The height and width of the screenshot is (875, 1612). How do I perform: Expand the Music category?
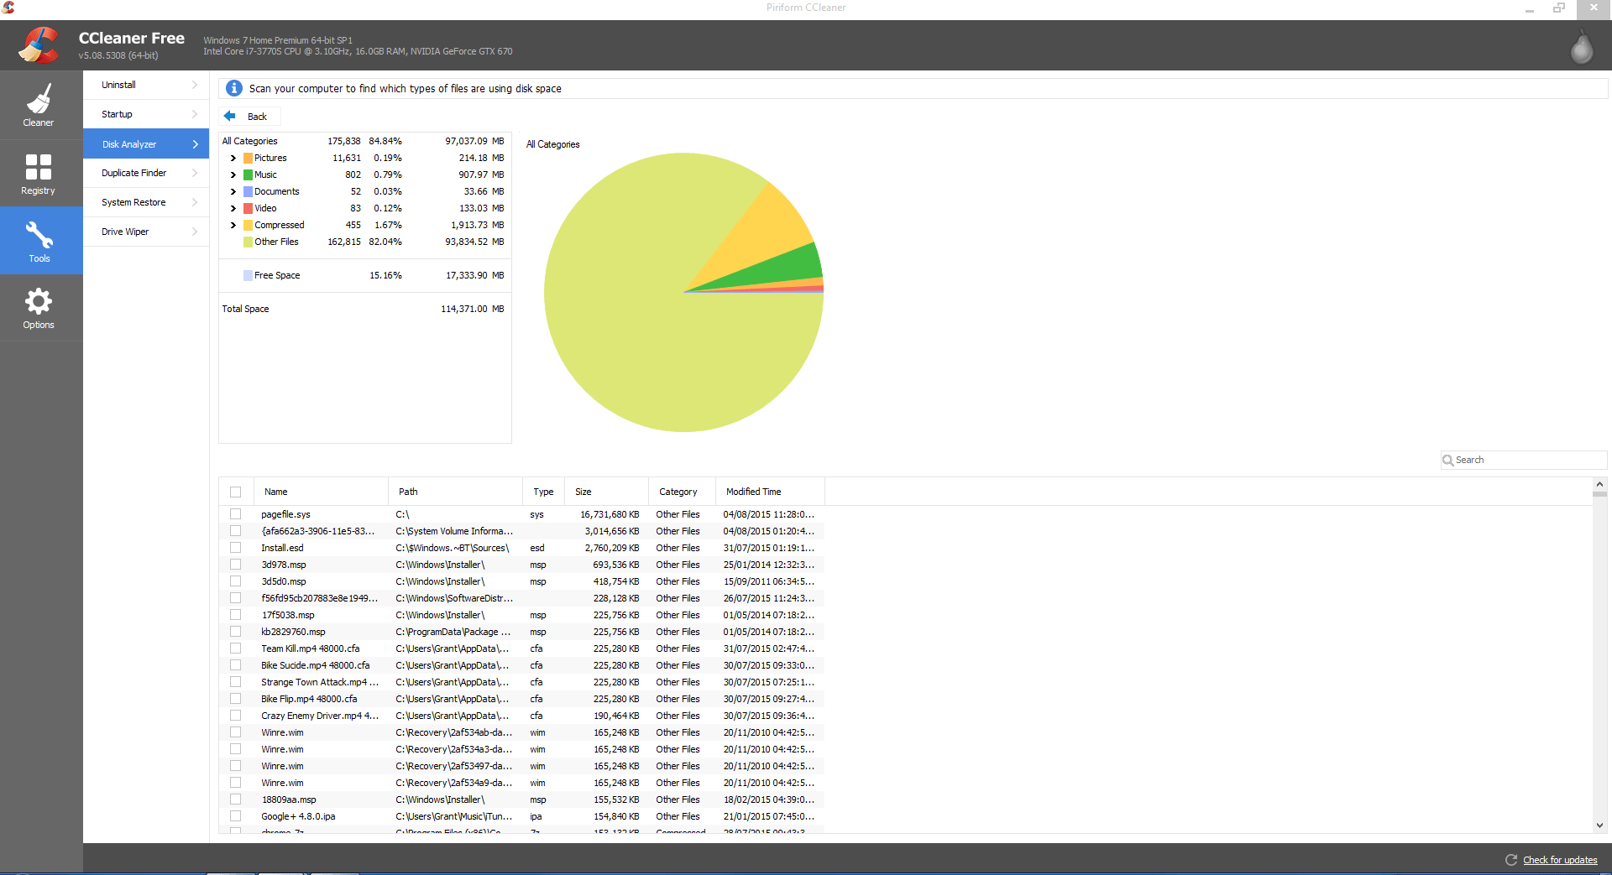click(x=233, y=174)
